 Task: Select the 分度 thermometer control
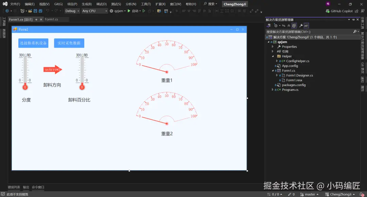pos(25,71)
